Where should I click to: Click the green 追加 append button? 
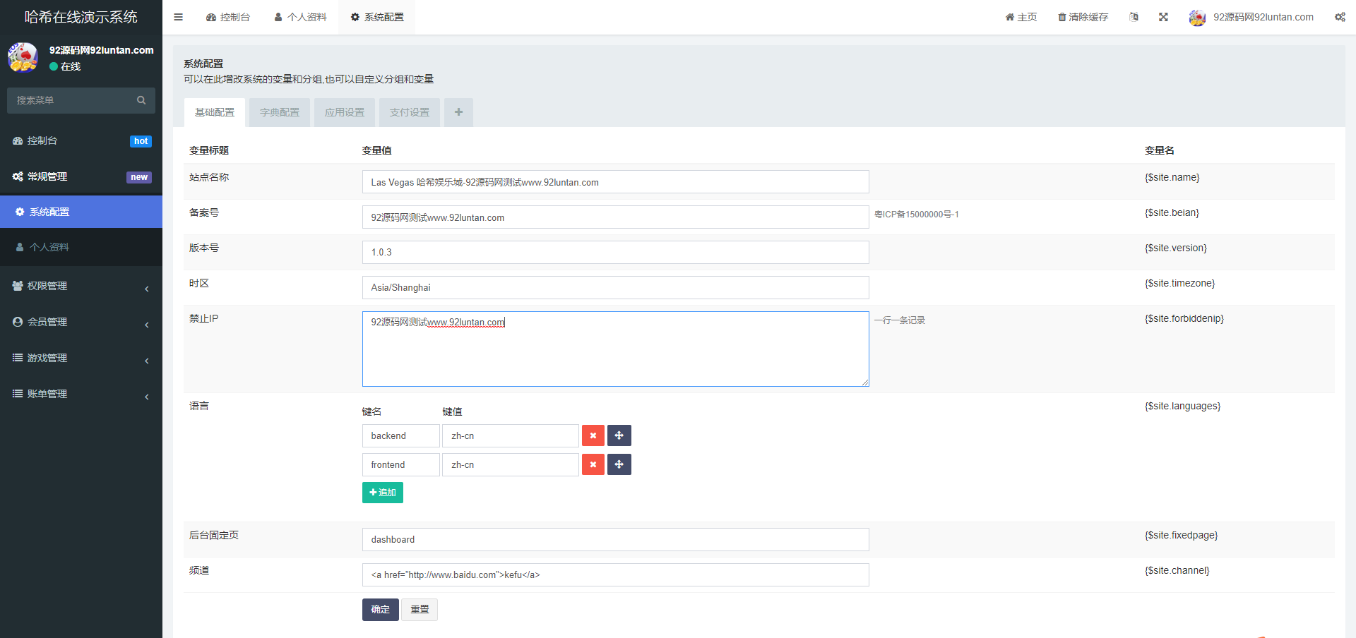[382, 493]
